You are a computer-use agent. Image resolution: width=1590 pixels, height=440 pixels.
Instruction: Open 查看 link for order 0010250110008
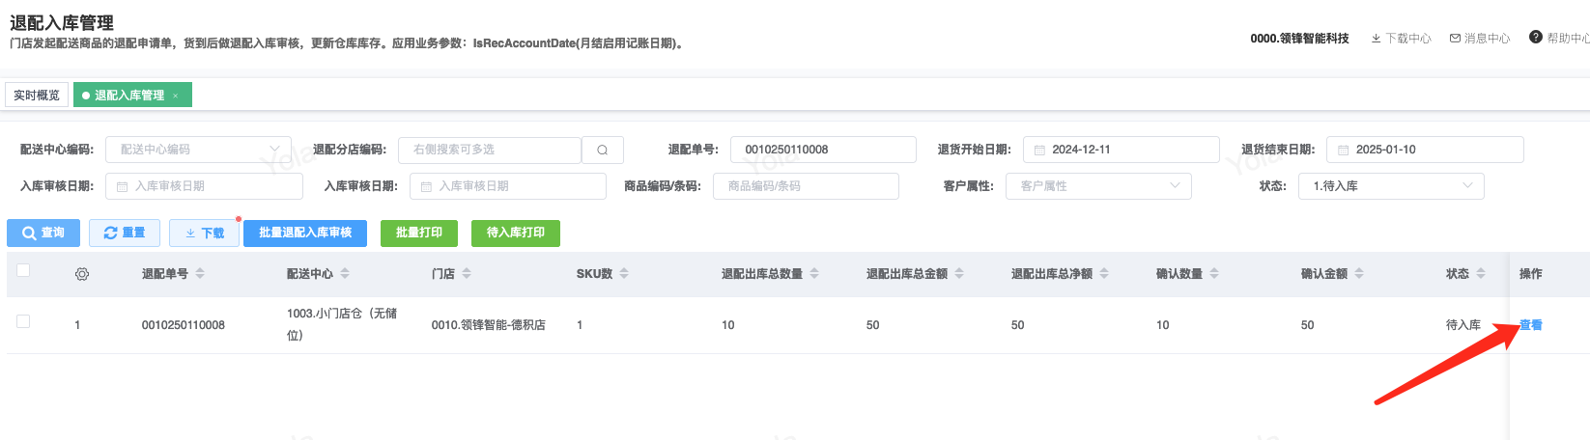(x=1531, y=325)
